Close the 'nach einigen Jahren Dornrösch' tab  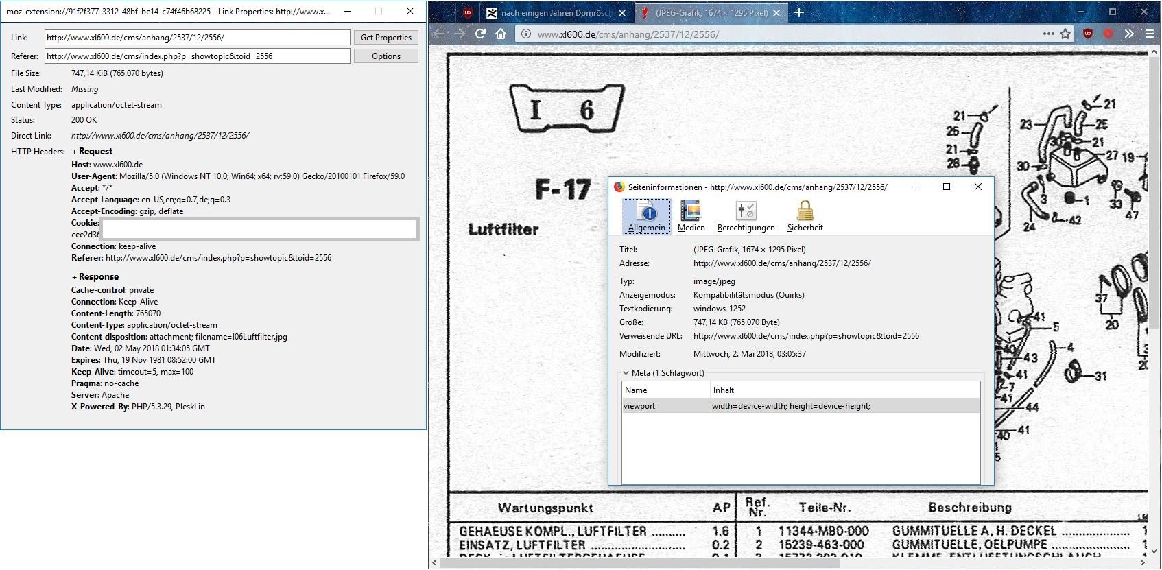coord(622,13)
